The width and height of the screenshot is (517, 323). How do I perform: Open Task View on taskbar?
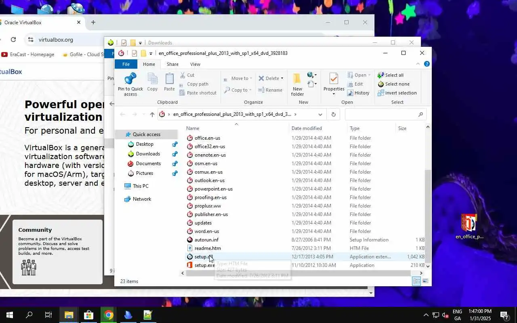pyautogui.click(x=48, y=315)
